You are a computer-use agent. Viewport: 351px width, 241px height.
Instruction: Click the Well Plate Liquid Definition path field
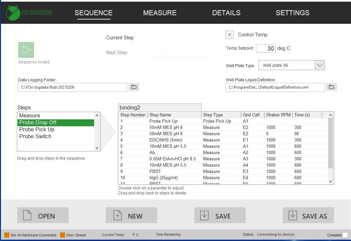coord(275,87)
